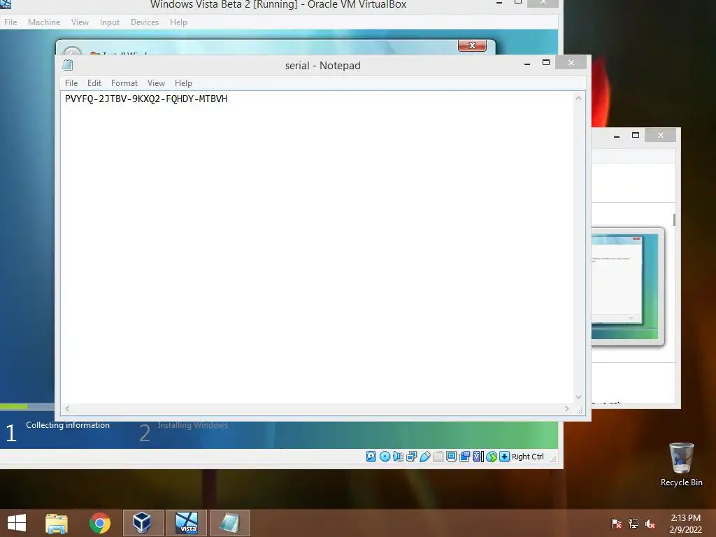Open the VirtualBox Devices menu
Image resolution: width=716 pixels, height=537 pixels.
point(145,22)
